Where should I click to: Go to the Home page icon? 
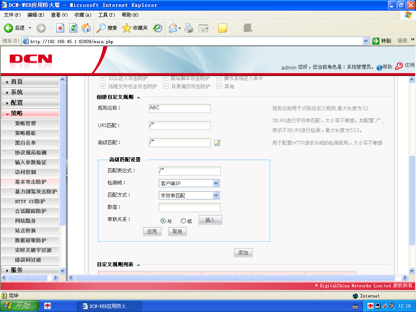(x=86, y=28)
